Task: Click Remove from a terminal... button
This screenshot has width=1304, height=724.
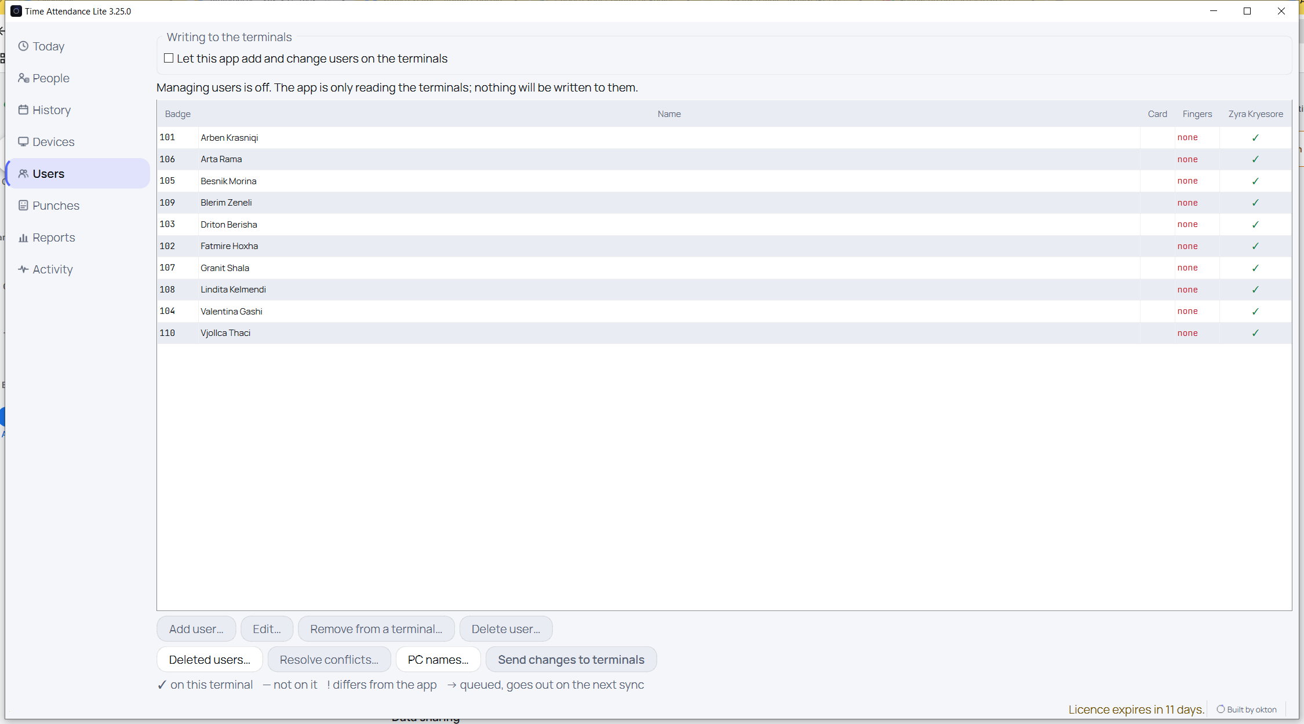Action: coord(376,628)
